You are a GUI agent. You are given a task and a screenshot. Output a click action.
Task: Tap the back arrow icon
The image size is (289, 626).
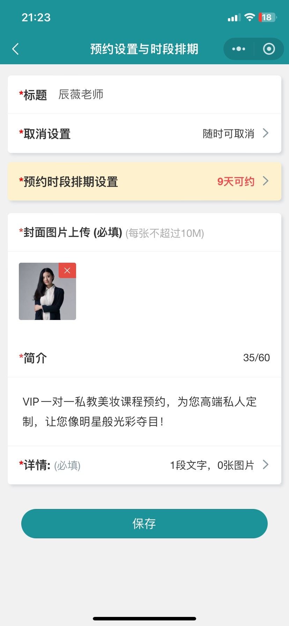click(15, 49)
